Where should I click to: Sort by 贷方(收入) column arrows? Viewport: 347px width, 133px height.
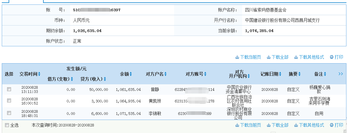[x=105, y=79]
